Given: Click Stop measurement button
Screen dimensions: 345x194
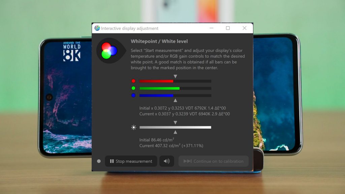Looking at the screenshot, I should pyautogui.click(x=131, y=161).
